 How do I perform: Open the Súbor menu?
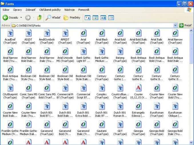point(6,10)
